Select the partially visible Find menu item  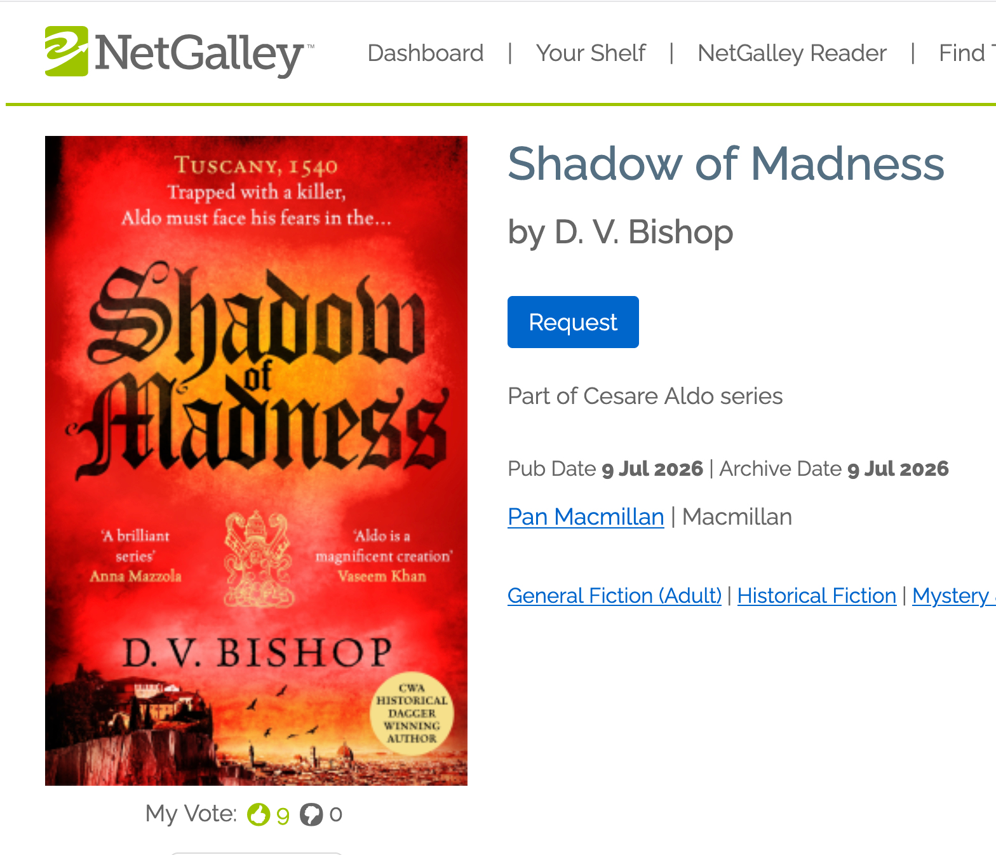966,53
